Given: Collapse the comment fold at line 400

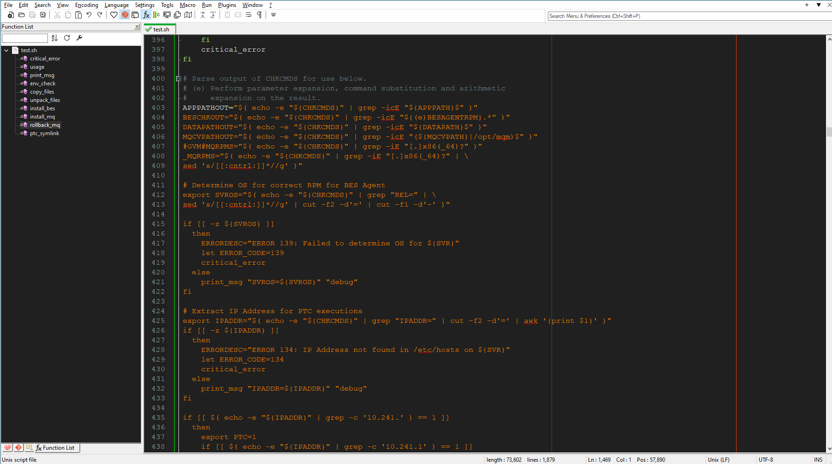Looking at the screenshot, I should click(x=178, y=79).
